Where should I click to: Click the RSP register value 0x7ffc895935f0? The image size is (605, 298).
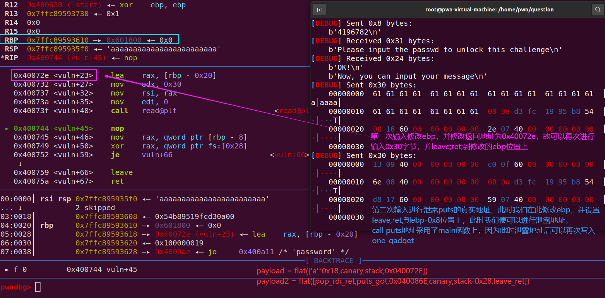pyautogui.click(x=58, y=49)
